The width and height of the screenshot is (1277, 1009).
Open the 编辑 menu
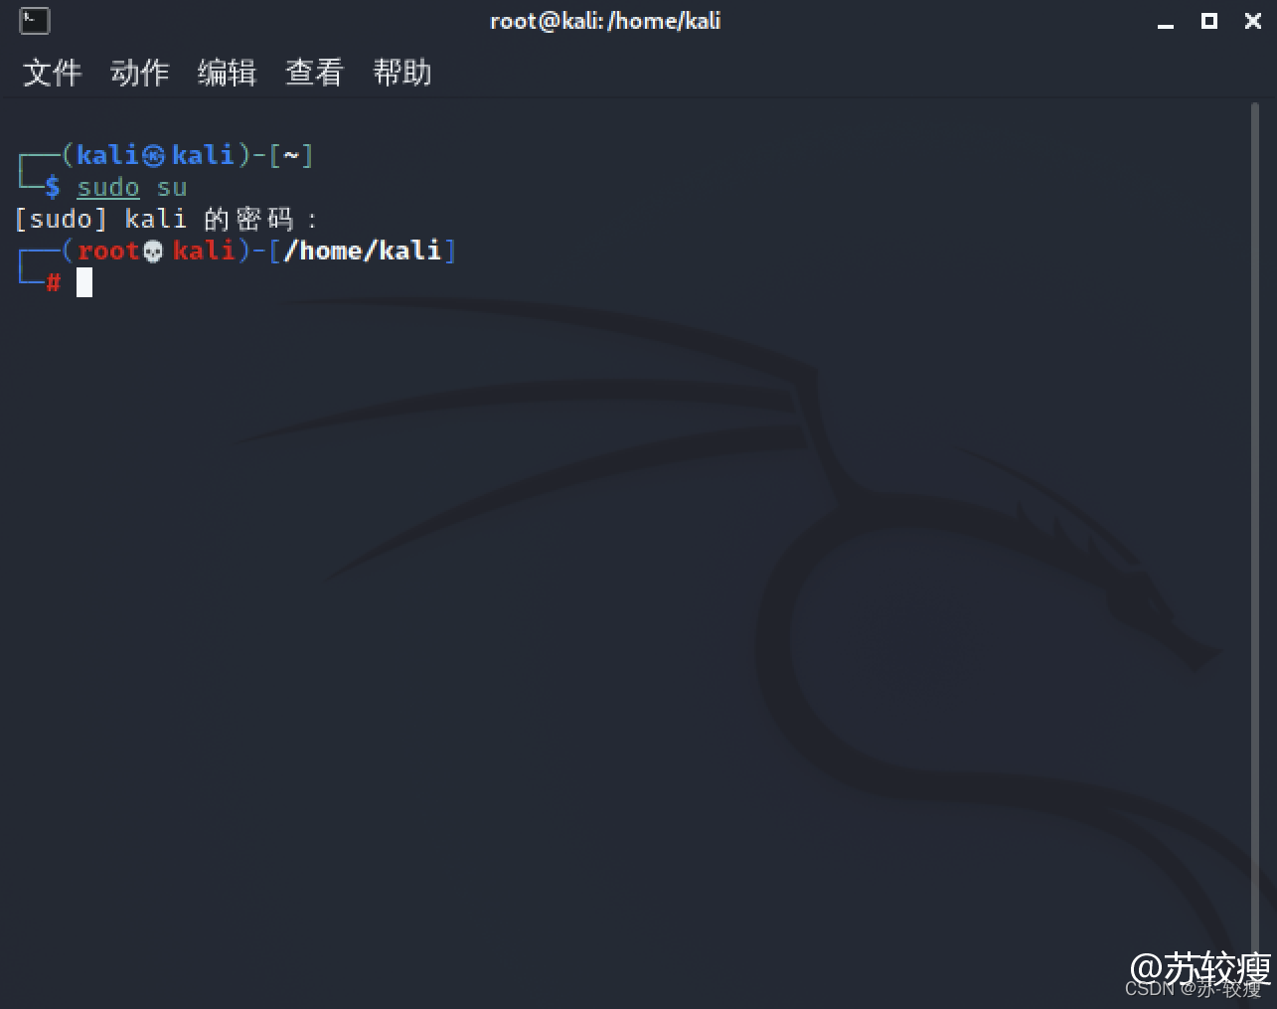coord(227,73)
